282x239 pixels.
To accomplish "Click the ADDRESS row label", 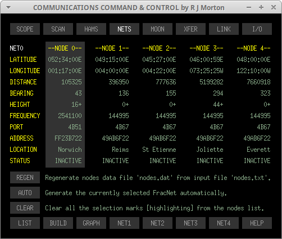I will click(x=21, y=138).
